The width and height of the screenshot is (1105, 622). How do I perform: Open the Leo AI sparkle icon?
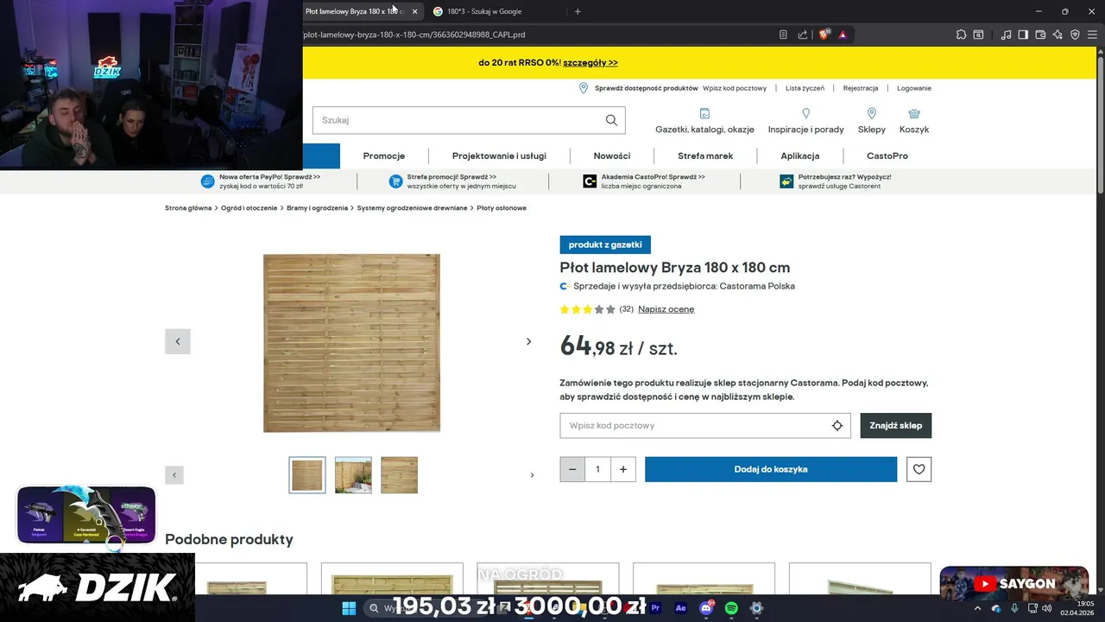(1058, 35)
